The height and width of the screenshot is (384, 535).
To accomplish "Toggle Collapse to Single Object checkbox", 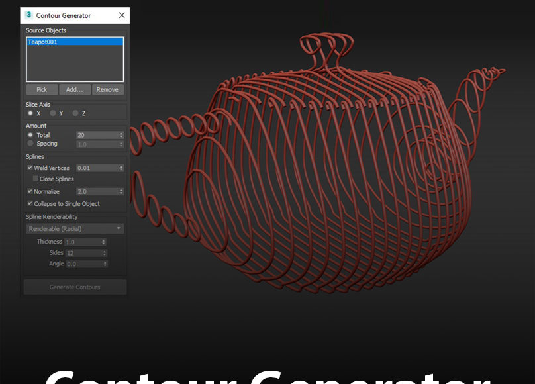I will pos(30,204).
